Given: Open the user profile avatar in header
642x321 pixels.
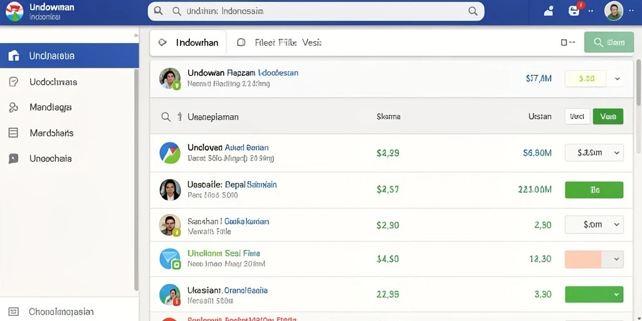Looking at the screenshot, I should click(613, 11).
